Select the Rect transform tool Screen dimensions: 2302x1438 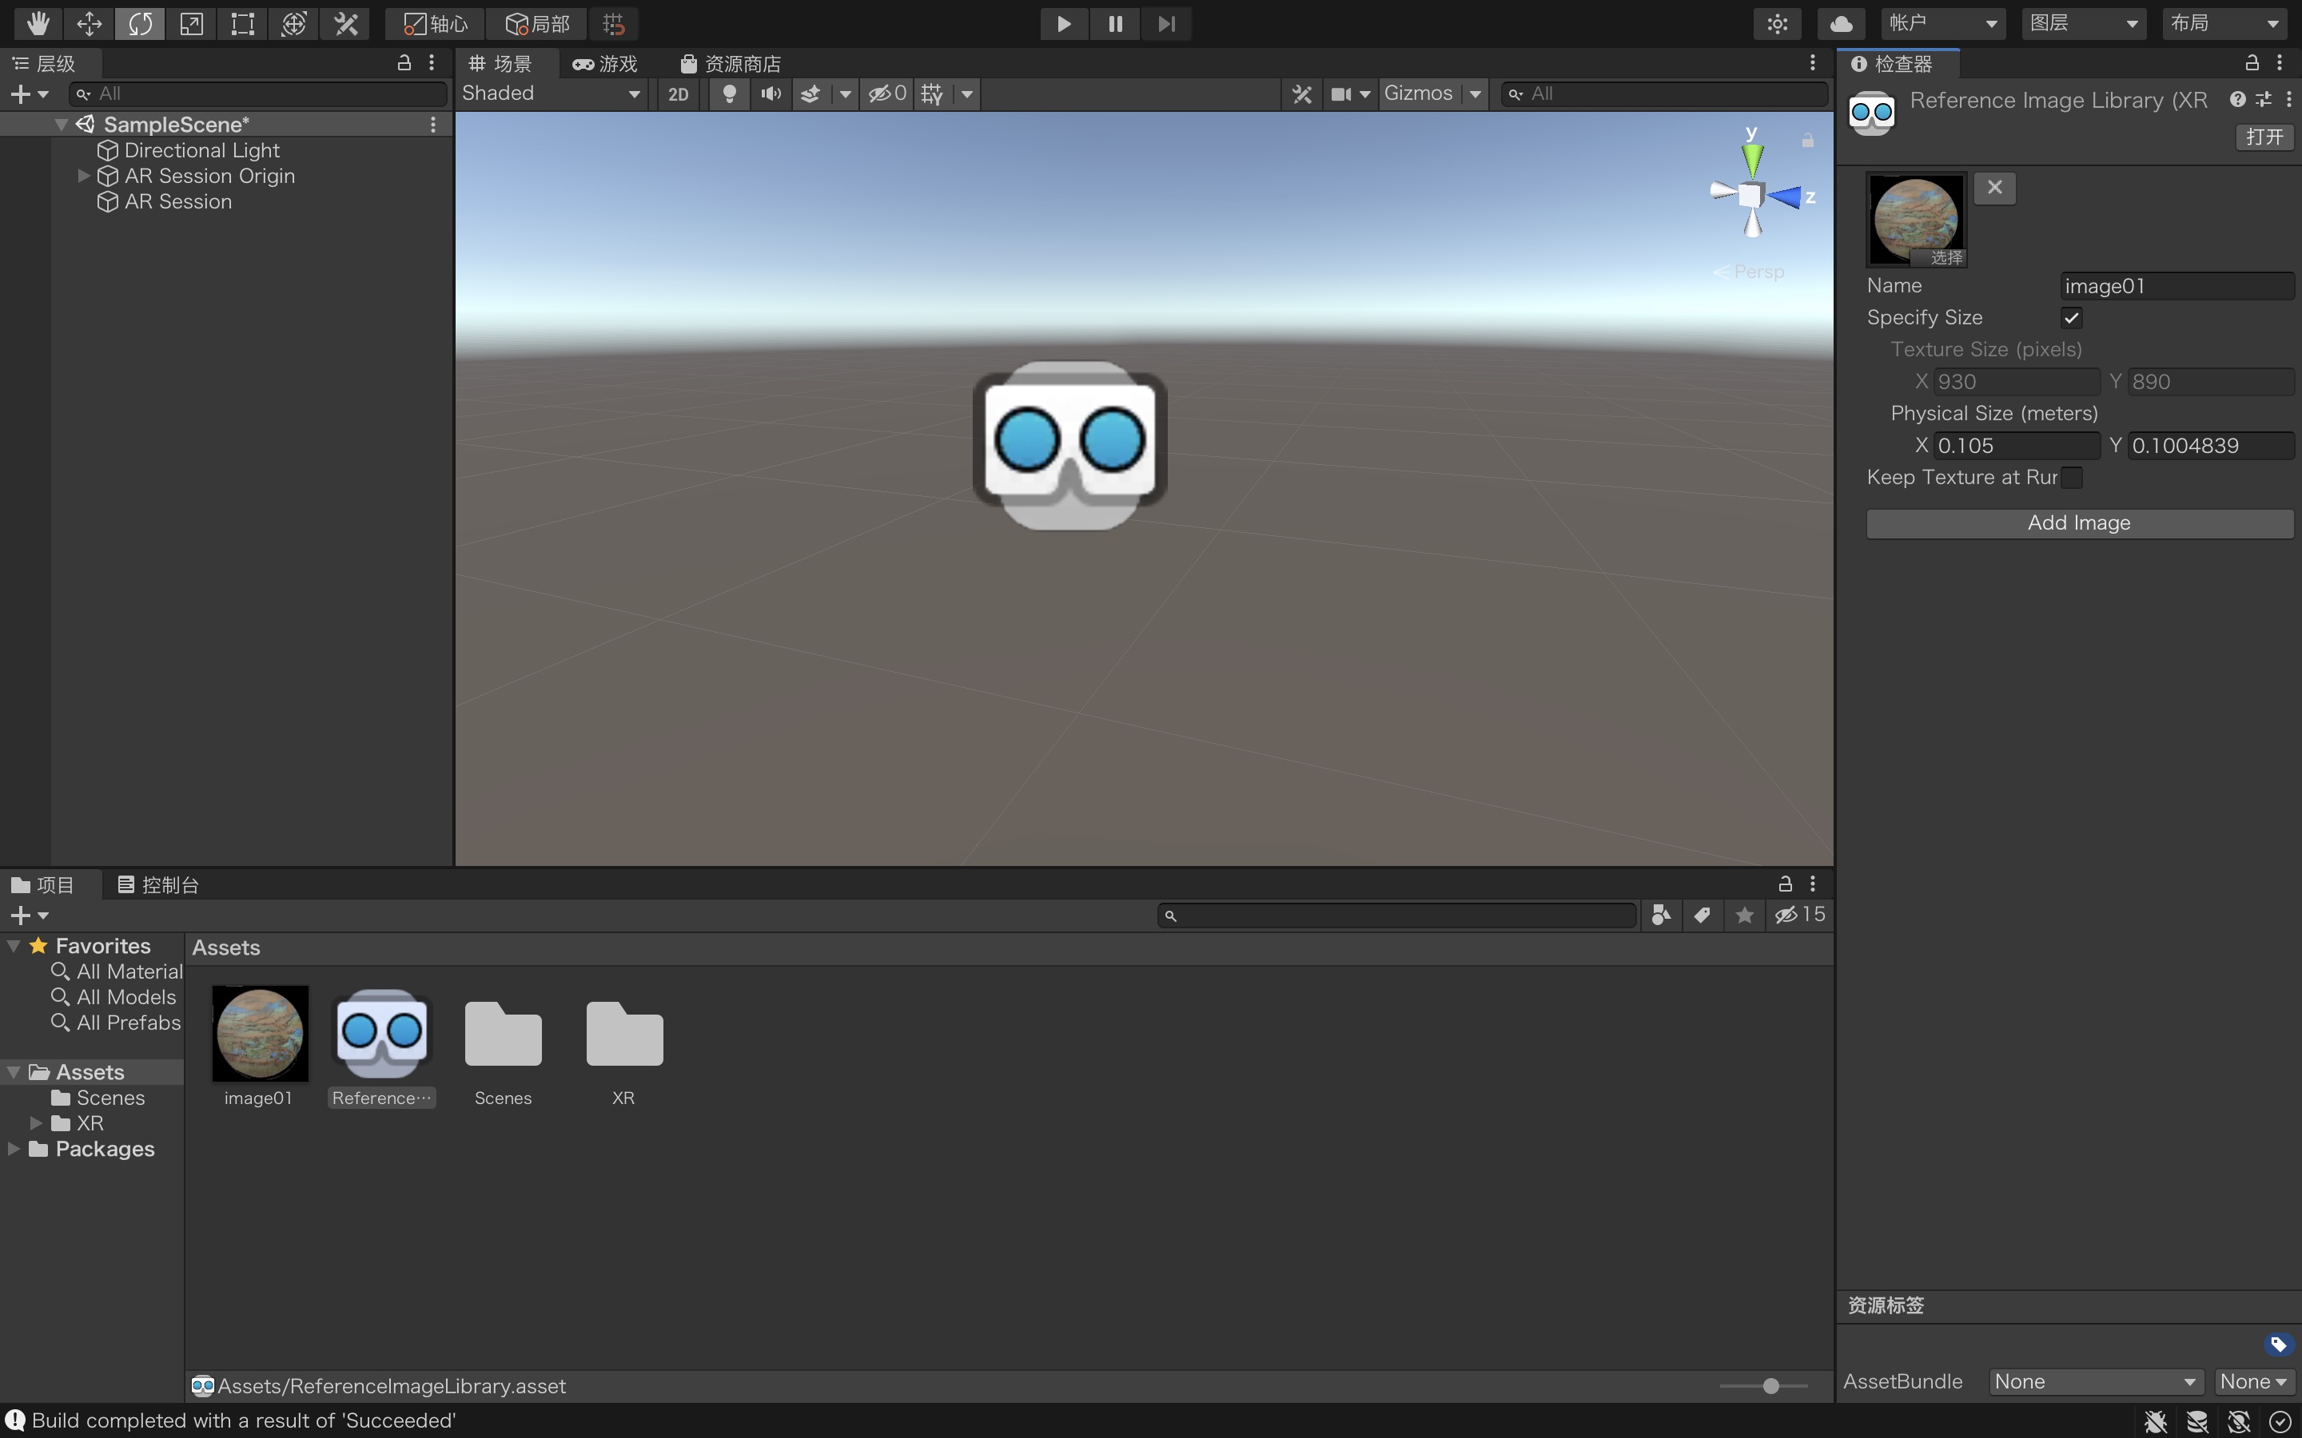pos(242,23)
